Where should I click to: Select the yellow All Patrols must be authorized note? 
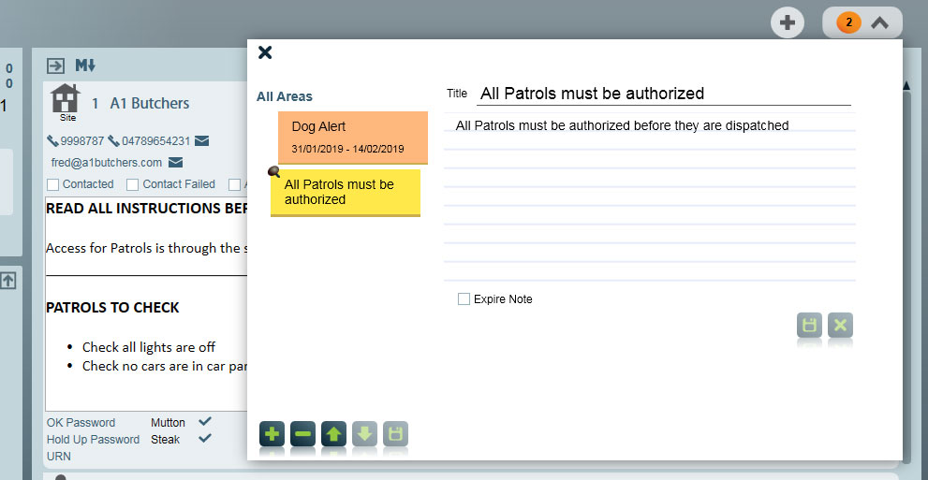(345, 192)
